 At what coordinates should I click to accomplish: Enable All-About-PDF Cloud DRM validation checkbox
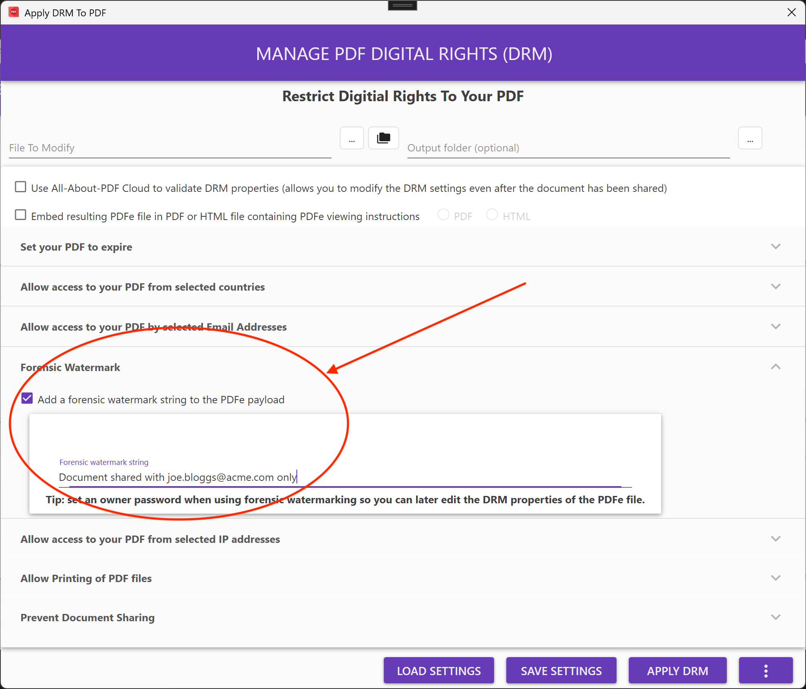coord(20,187)
